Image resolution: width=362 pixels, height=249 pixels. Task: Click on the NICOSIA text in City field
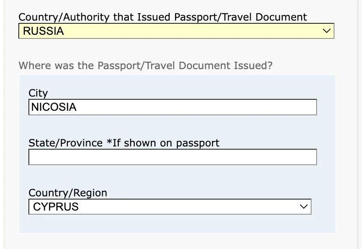54,107
